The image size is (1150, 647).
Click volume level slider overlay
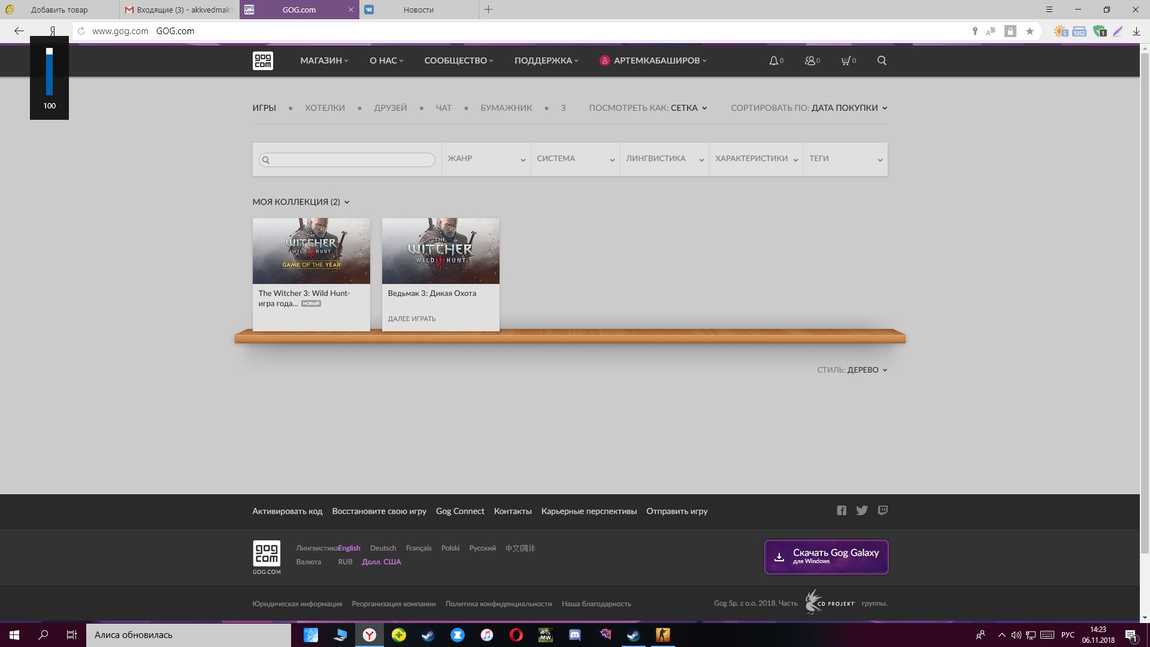[x=49, y=72]
